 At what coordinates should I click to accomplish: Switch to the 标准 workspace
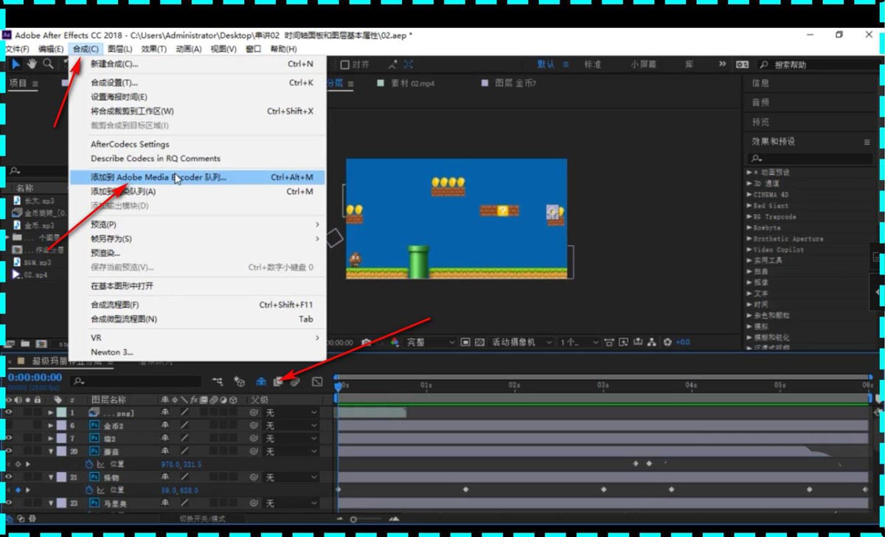(x=592, y=65)
